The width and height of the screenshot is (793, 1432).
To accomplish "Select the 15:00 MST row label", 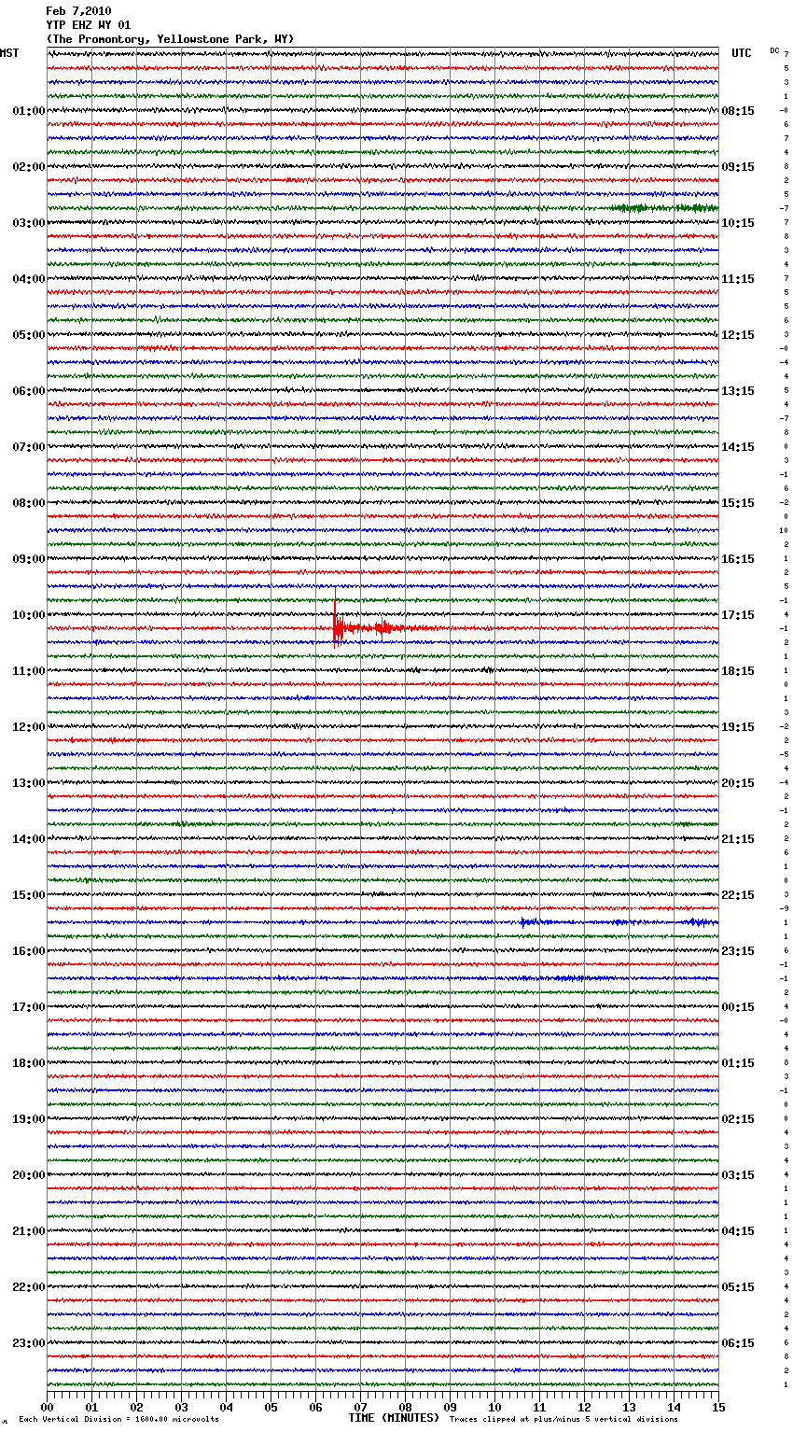I will coord(29,895).
